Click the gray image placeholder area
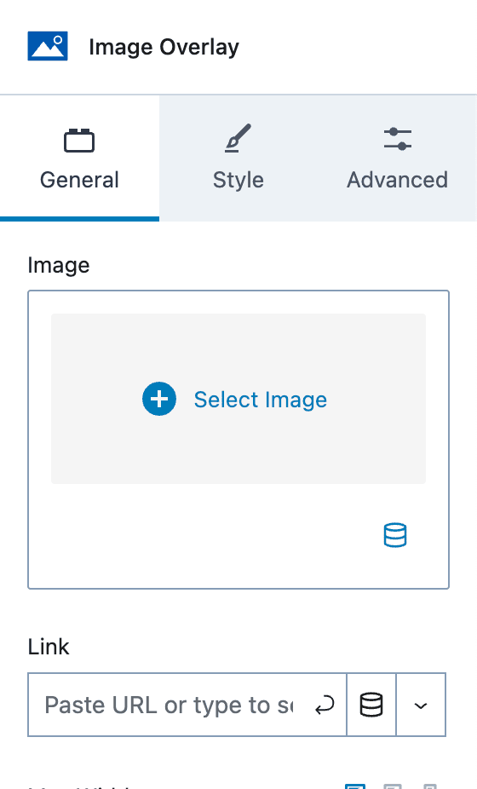Viewport: 477px width, 789px height. (x=238, y=399)
